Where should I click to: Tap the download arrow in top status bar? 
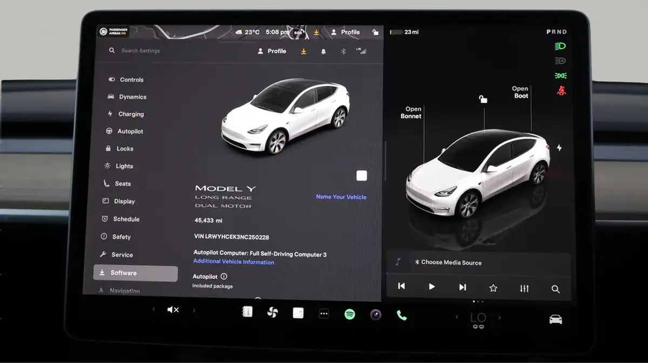(316, 32)
